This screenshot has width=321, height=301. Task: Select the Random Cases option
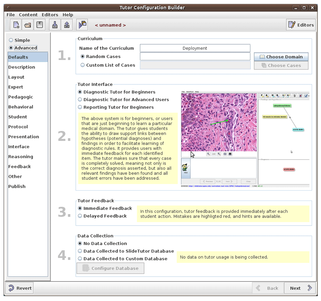coord(100,56)
